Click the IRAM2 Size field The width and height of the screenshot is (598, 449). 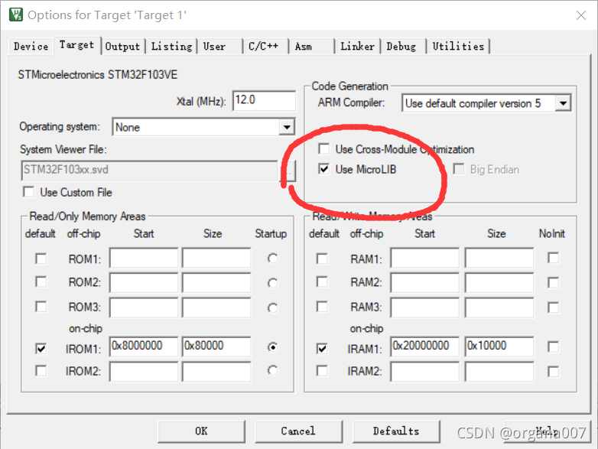pos(499,372)
